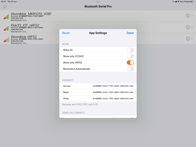Tap the Bluetooth Serial Pro title
The image size is (196, 147).
(98, 6)
